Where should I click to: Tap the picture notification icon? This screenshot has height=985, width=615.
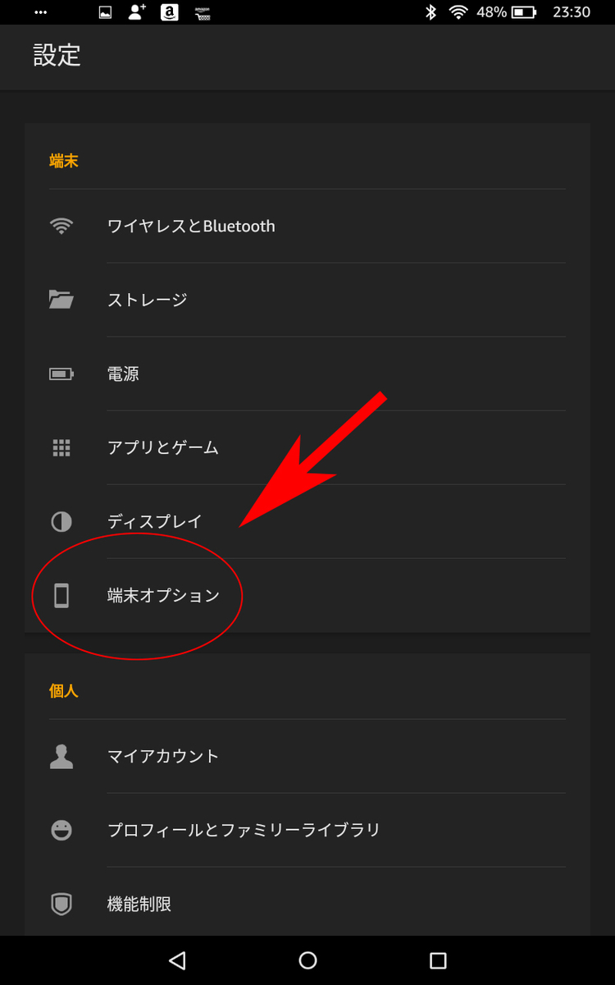[105, 12]
